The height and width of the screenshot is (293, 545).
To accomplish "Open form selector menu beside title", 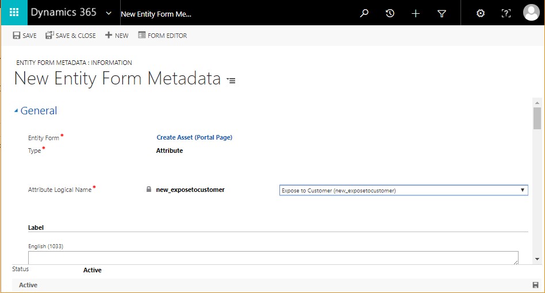I will tap(231, 80).
